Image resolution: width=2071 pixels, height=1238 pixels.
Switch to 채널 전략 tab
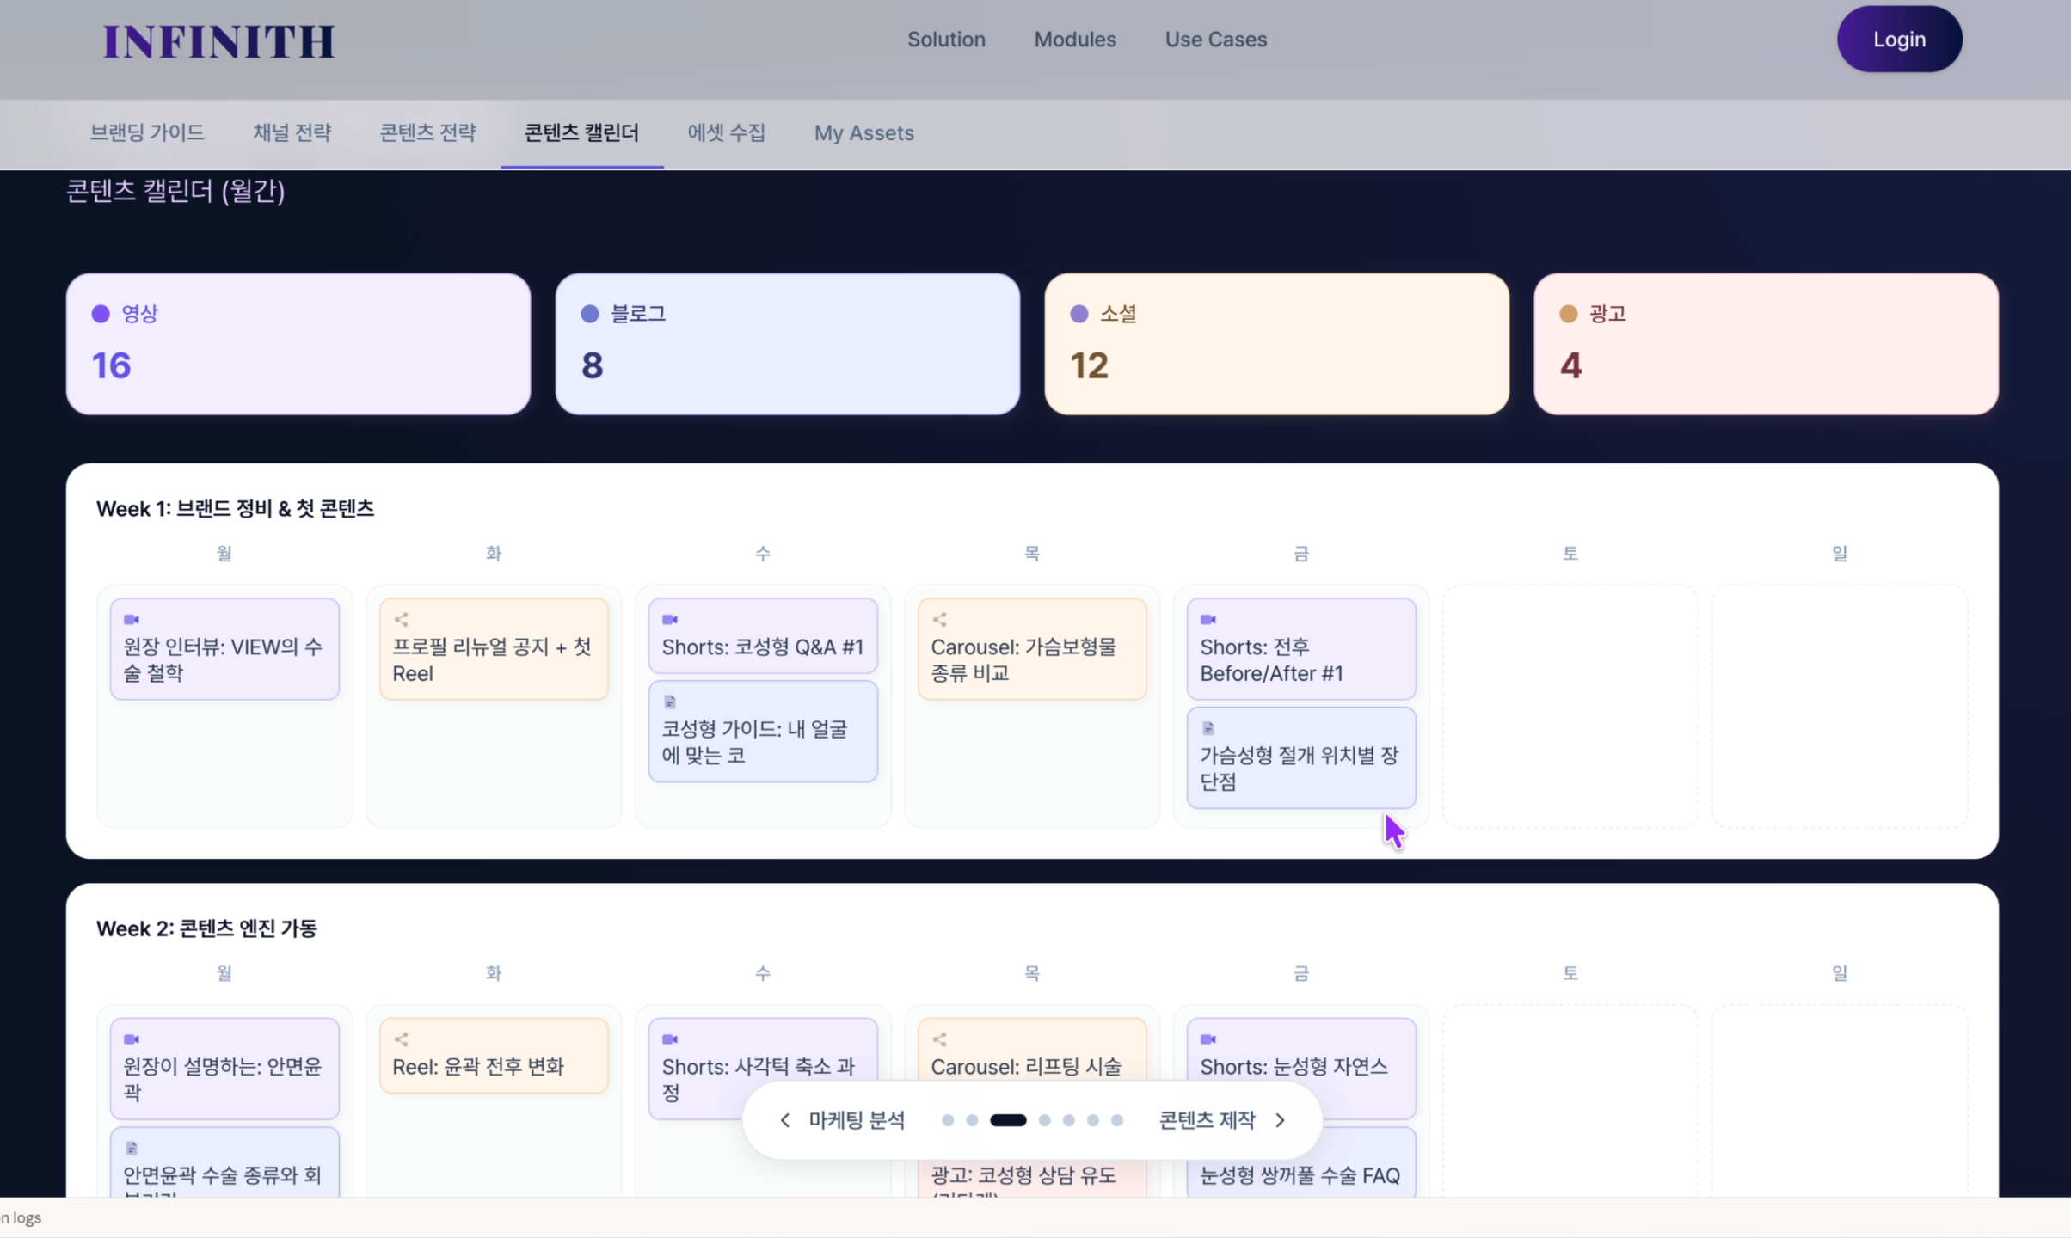point(292,132)
